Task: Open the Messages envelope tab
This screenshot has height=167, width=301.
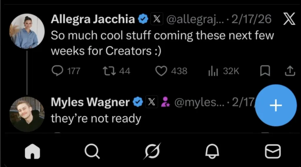Action: 273,151
